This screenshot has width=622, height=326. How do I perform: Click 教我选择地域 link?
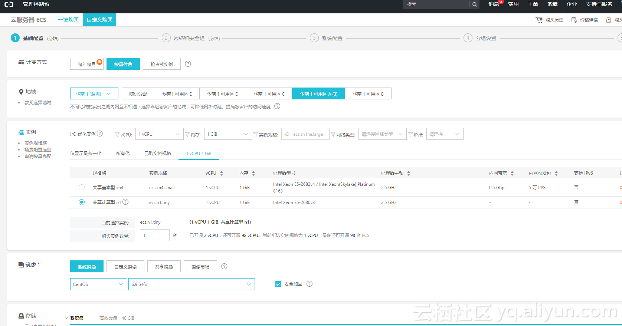click(x=38, y=103)
